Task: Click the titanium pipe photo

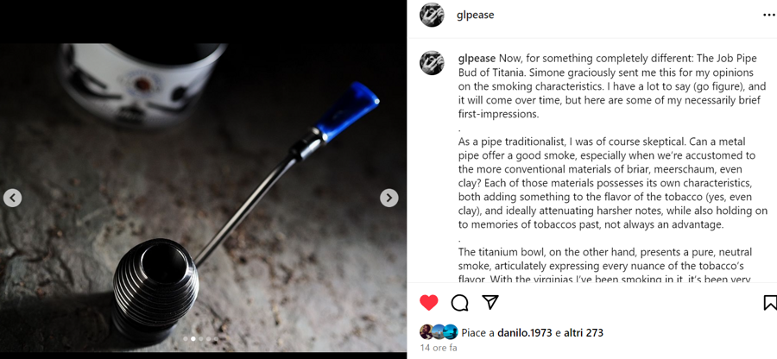Action: click(x=203, y=198)
